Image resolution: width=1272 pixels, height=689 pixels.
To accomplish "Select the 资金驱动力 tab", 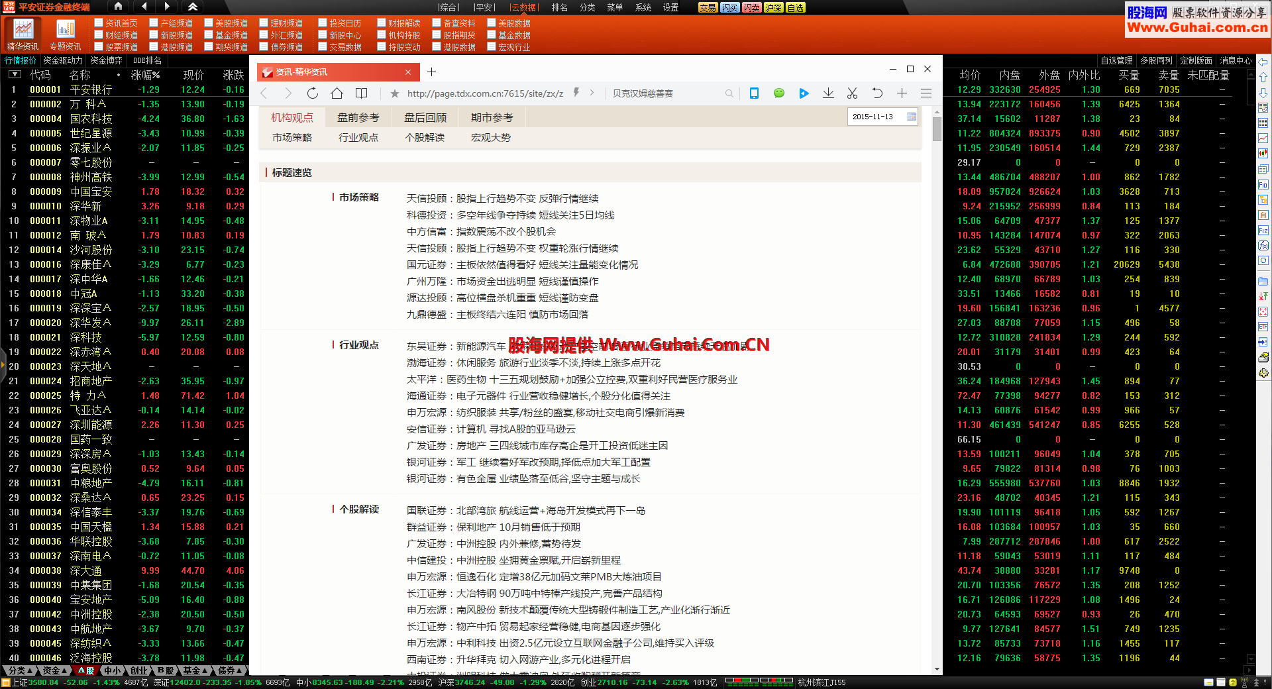I will coord(63,60).
